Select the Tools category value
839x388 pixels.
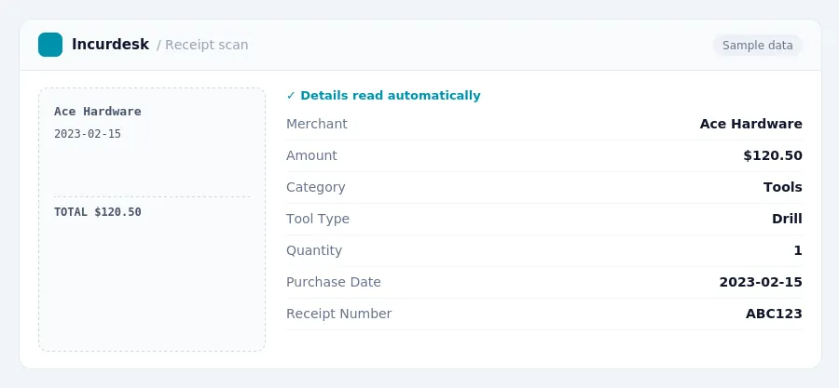coord(782,187)
